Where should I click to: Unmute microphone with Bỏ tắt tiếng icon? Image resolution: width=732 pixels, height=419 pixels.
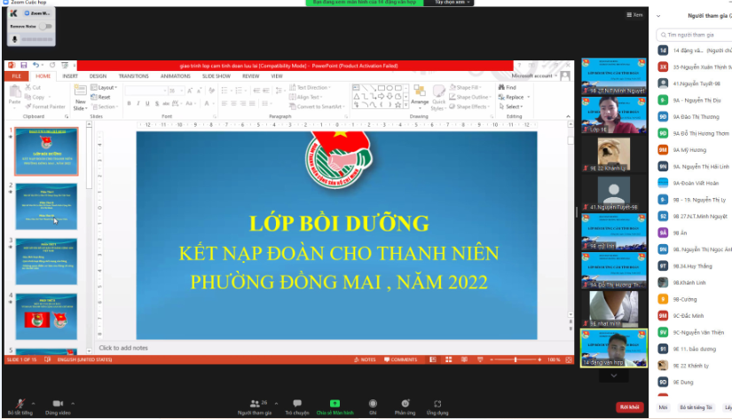pos(20,404)
